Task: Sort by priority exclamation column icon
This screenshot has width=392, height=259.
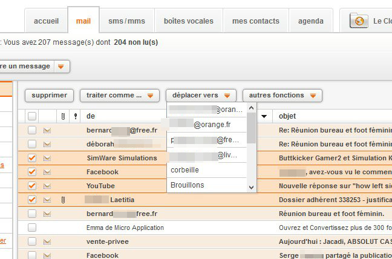Action: point(76,116)
